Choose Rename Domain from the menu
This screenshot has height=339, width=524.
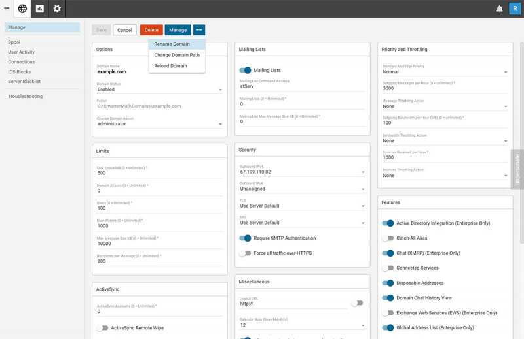click(172, 44)
